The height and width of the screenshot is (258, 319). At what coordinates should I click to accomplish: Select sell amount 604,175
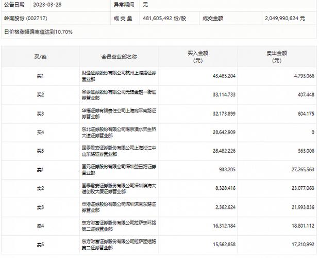click(306, 114)
